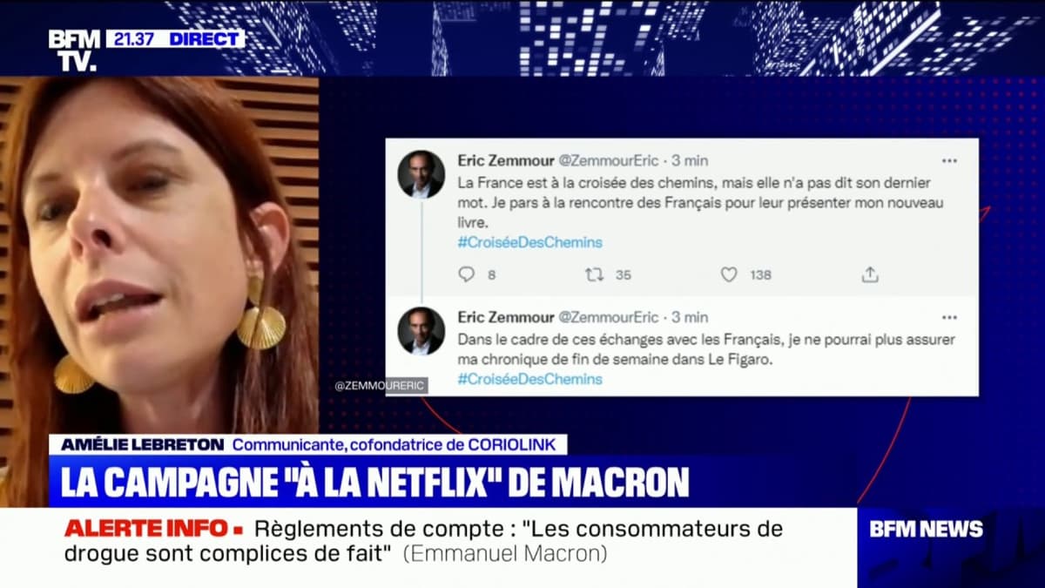Click the ALERTE INFO label
This screenshot has height=588, width=1045.
pyautogui.click(x=153, y=528)
